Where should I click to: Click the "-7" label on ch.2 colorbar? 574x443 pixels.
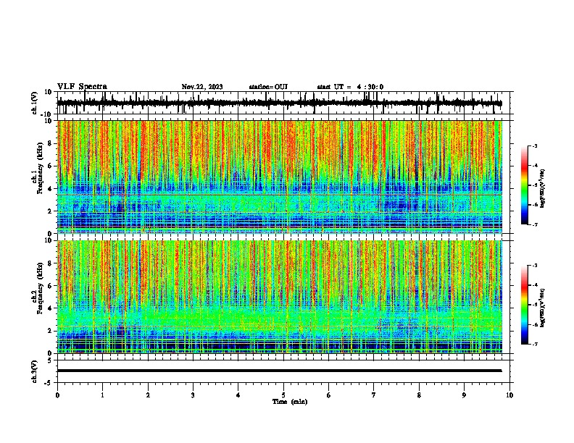534,344
